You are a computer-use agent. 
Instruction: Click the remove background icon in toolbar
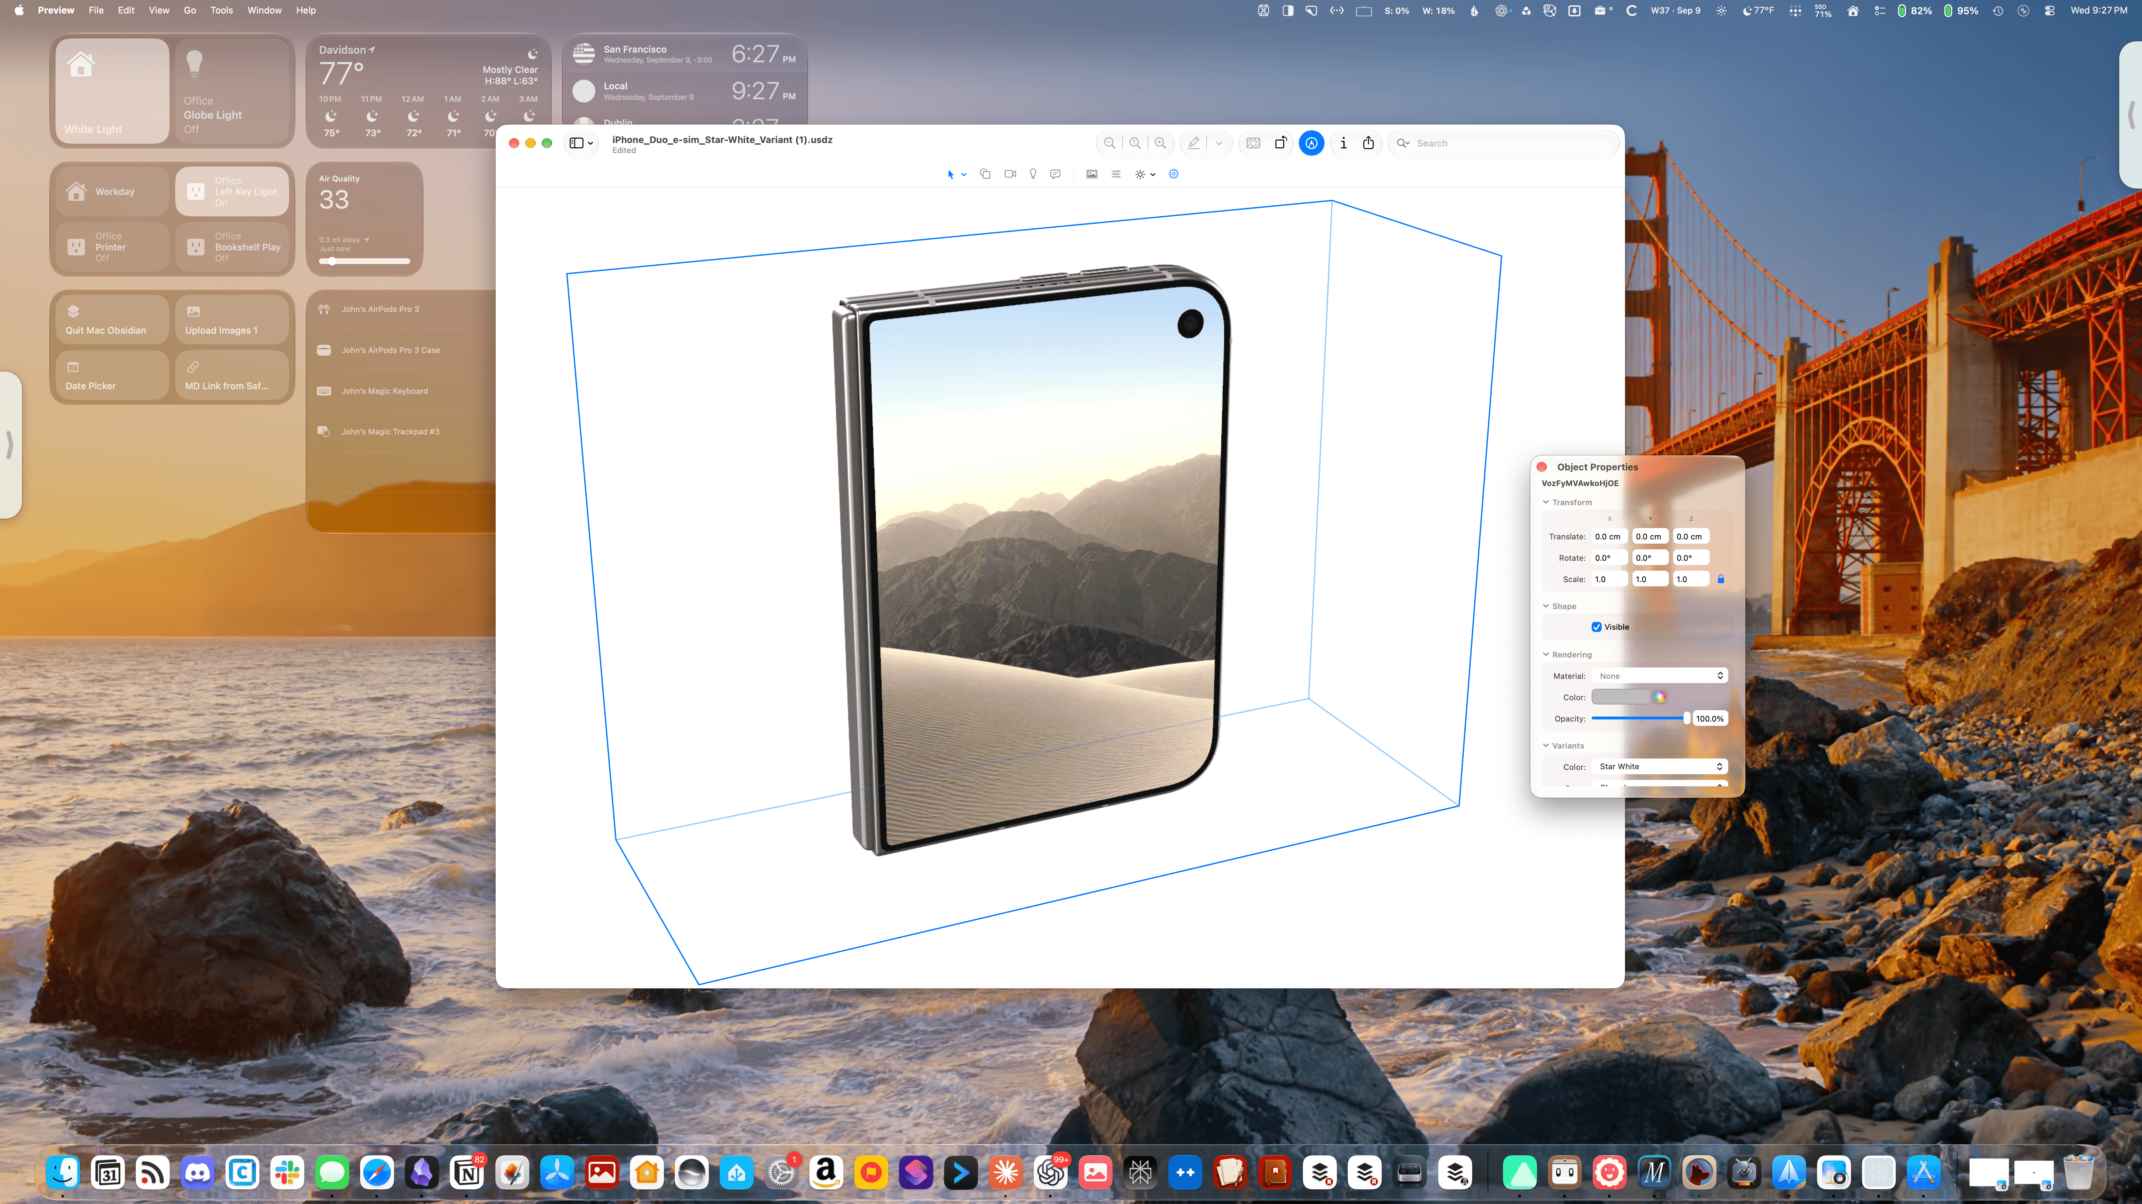pos(1253,143)
